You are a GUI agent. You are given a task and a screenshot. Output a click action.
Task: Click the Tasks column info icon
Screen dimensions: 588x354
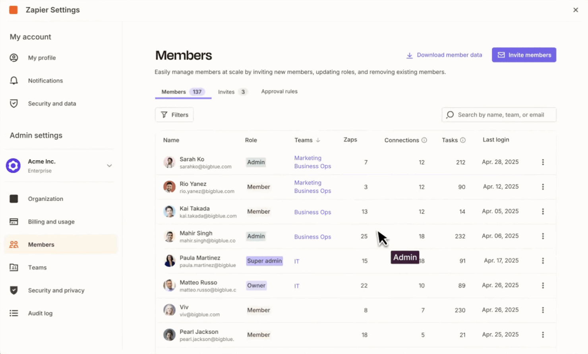pyautogui.click(x=463, y=140)
